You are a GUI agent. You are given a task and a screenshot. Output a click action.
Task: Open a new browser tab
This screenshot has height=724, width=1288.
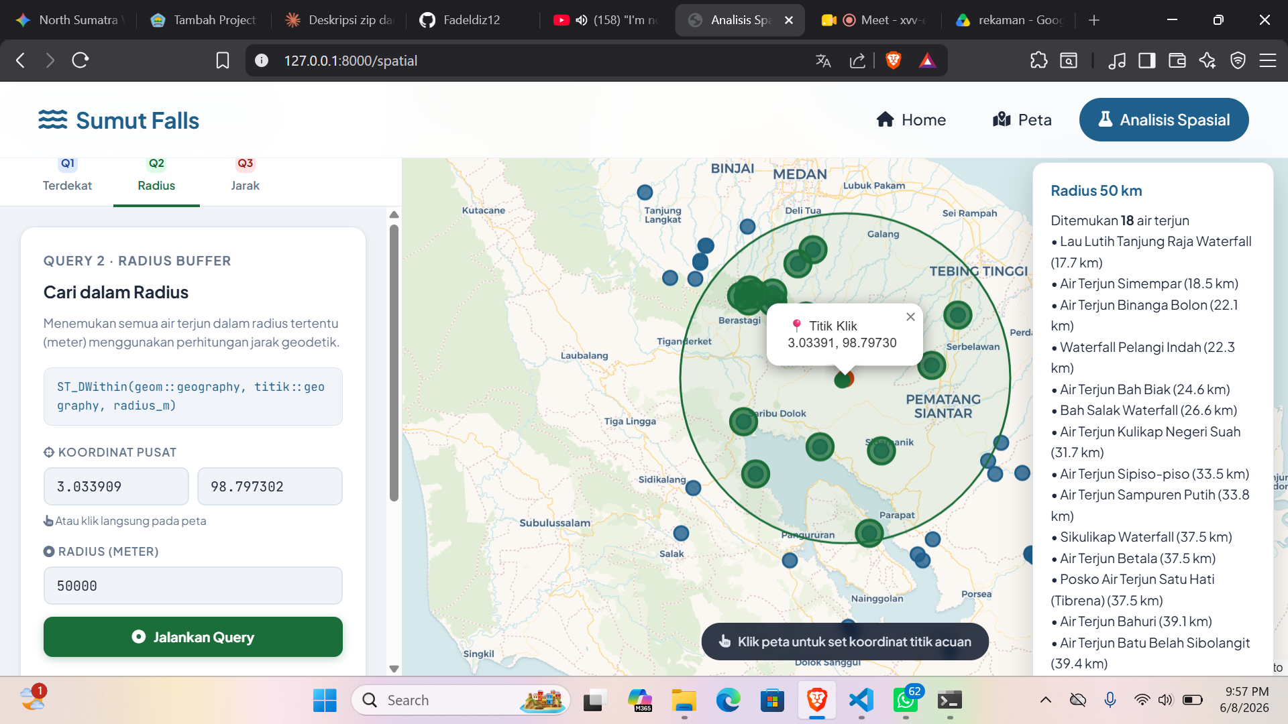click(x=1094, y=20)
